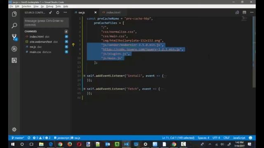Focus the commit message input box
Image resolution: width=264 pixels, height=148 pixels.
coord(46,23)
